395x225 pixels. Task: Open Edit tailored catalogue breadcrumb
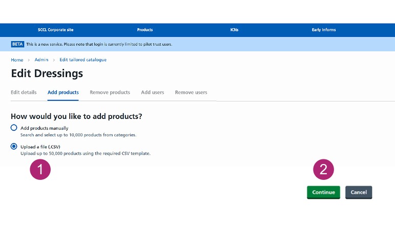click(83, 60)
